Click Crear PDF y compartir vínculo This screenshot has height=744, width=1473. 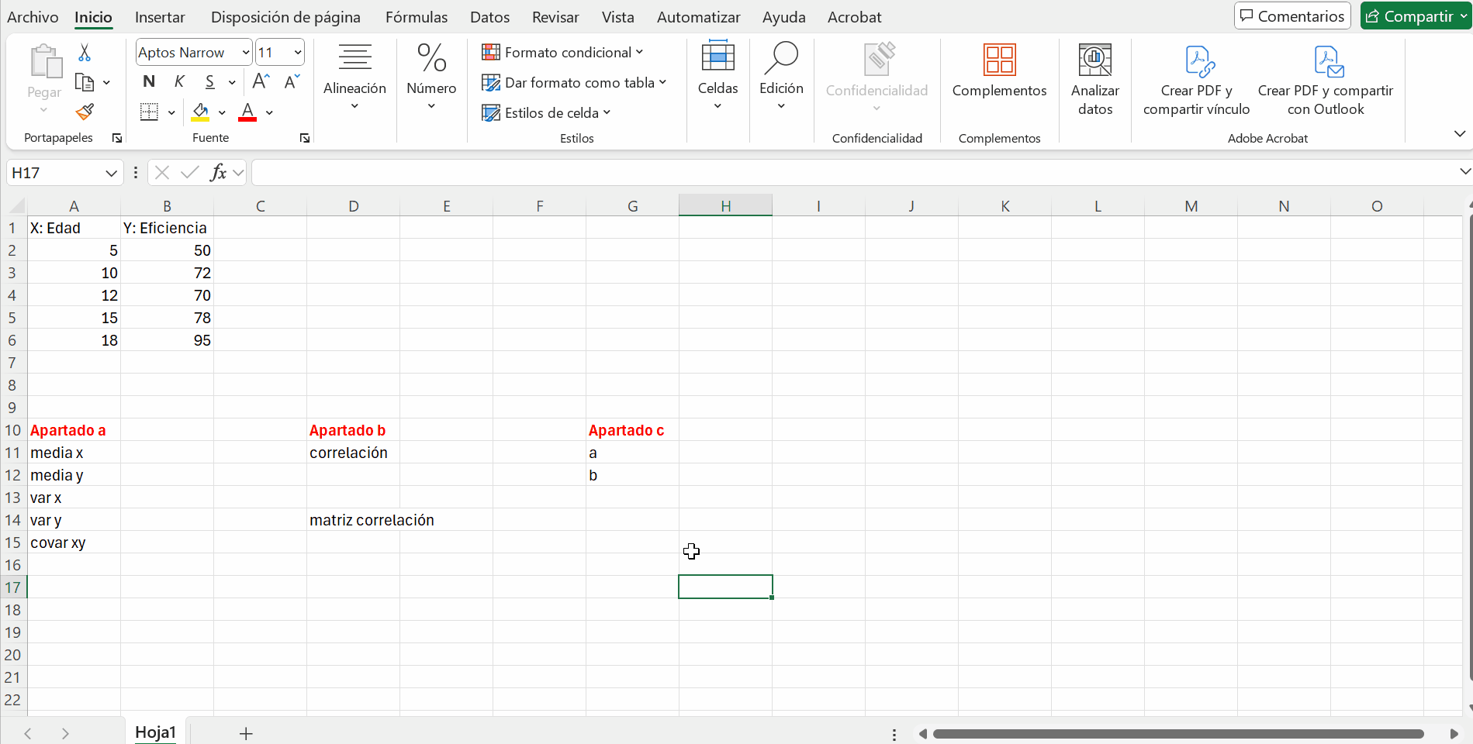click(1196, 77)
